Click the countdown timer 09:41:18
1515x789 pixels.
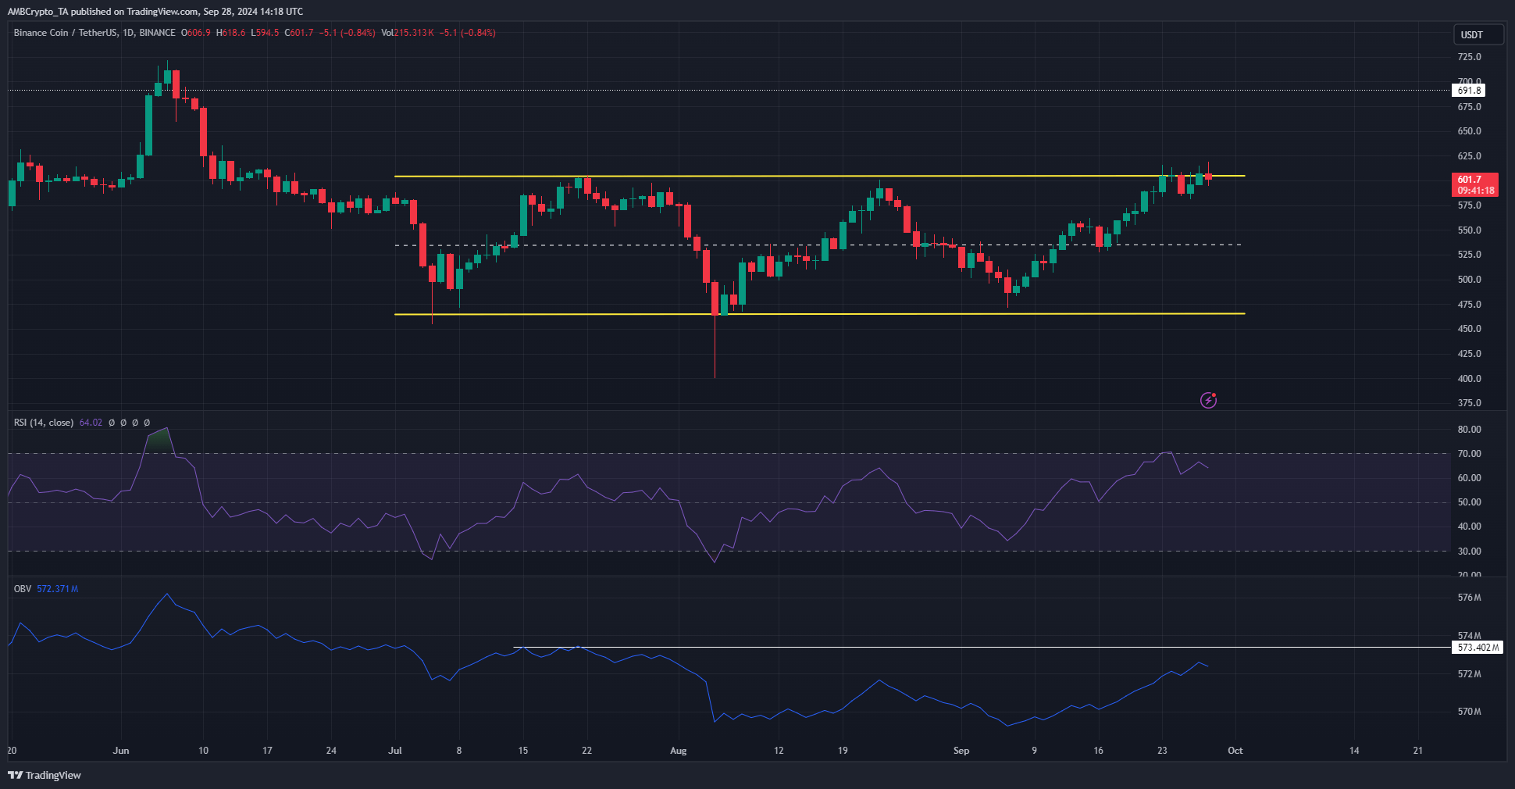1476,191
